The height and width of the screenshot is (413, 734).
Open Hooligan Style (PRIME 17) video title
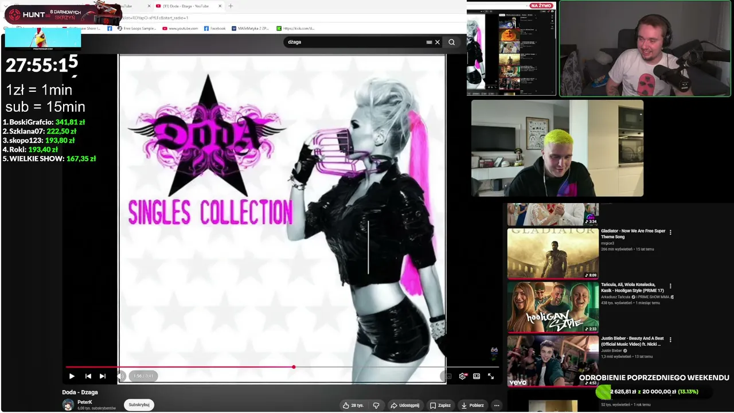633,288
